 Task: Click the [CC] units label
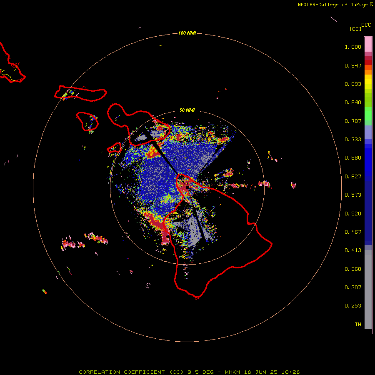pyautogui.click(x=355, y=29)
